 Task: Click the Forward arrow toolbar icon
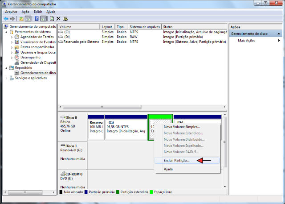coord(12,19)
